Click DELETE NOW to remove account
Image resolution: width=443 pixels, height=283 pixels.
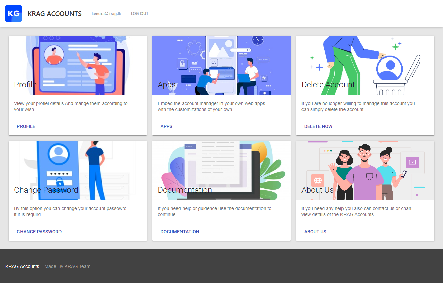pyautogui.click(x=318, y=126)
